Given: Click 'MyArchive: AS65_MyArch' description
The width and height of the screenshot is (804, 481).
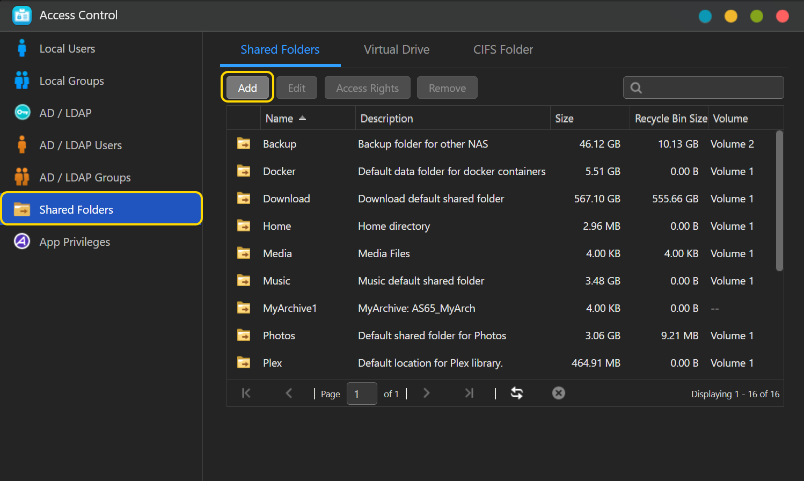Looking at the screenshot, I should click(x=416, y=308).
